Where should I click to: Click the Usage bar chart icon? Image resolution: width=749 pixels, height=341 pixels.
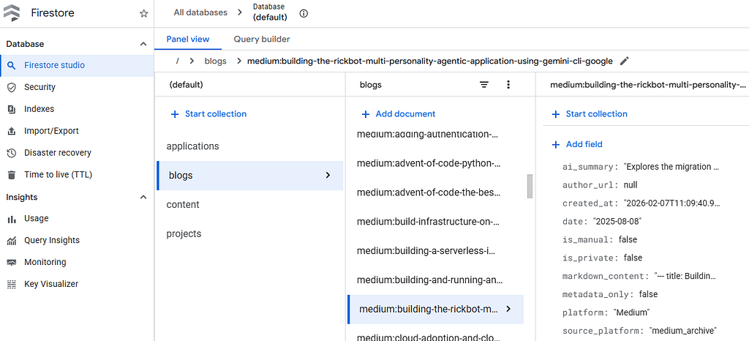(12, 220)
